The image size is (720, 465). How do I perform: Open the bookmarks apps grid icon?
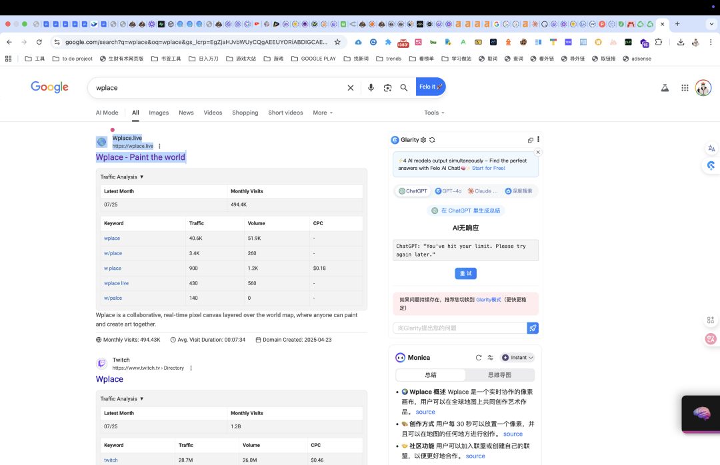(x=8, y=59)
